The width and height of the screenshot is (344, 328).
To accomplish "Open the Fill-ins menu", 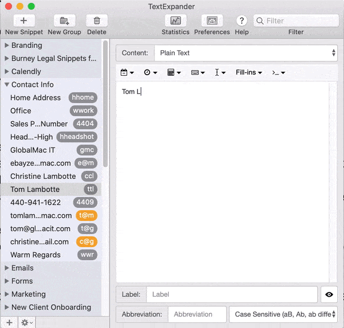I will [x=249, y=72].
